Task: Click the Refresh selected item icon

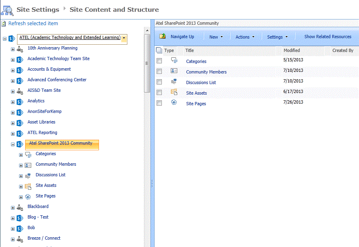Action: (3, 24)
